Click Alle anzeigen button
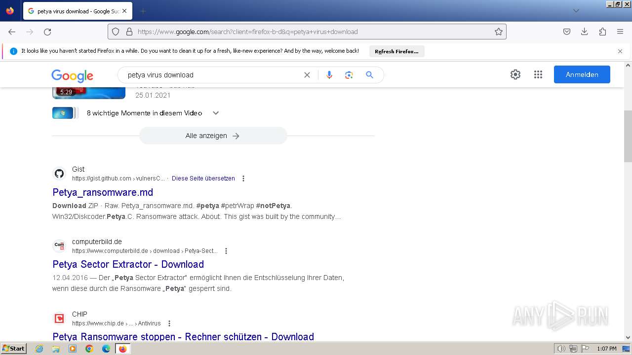The image size is (632, 355). coord(213,136)
